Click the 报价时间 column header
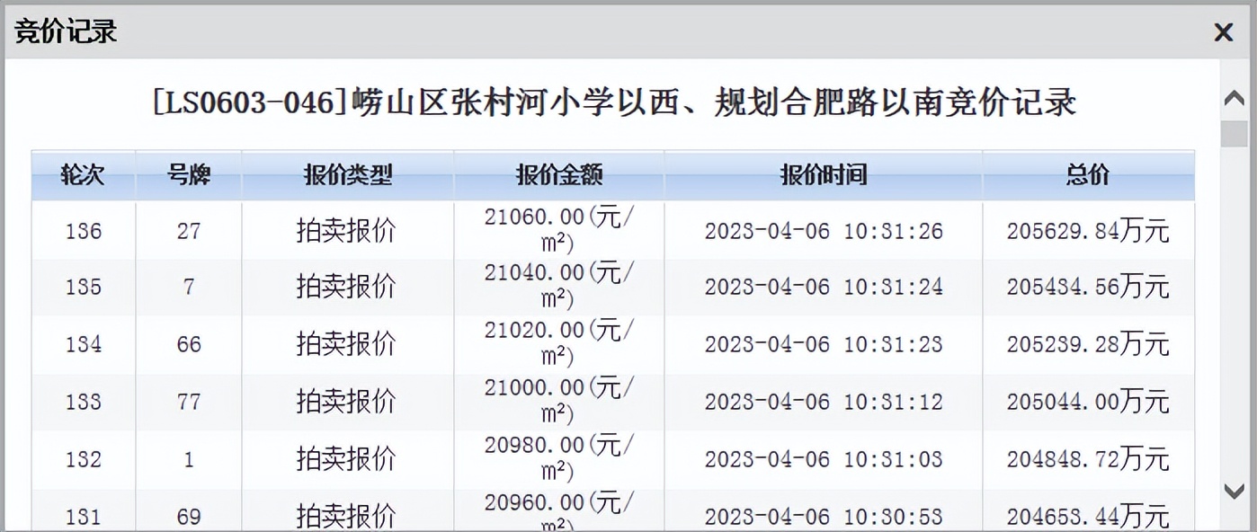1257x532 pixels. [x=824, y=175]
